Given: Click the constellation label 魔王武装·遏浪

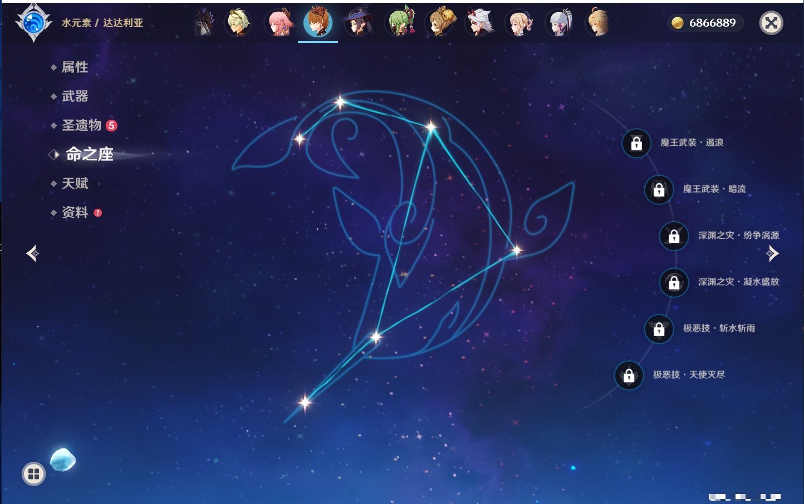Looking at the screenshot, I should point(692,143).
